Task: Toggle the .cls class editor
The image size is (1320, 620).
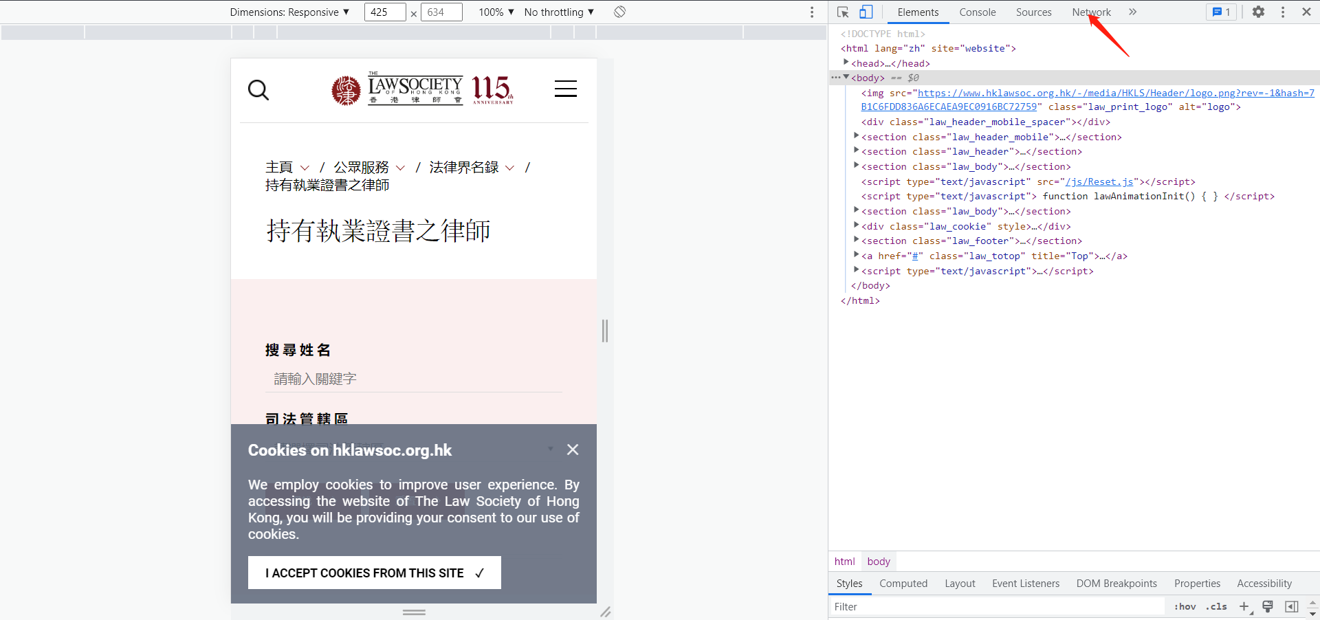Action: click(x=1216, y=606)
